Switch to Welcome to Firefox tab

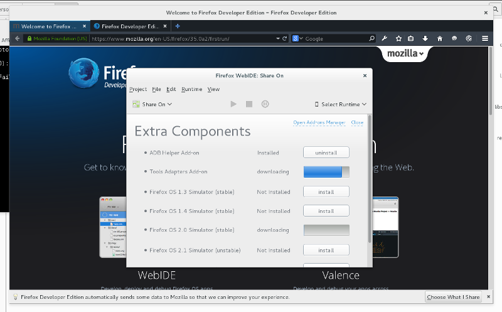49,26
